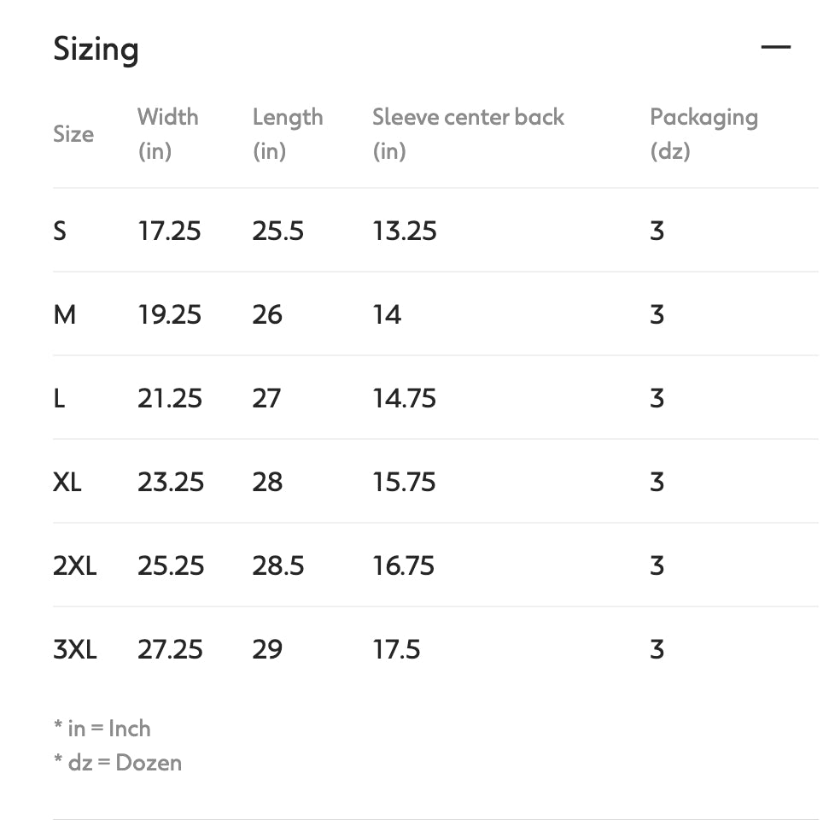Click the 17.25 width value for S
829x820 pixels.
(x=169, y=231)
